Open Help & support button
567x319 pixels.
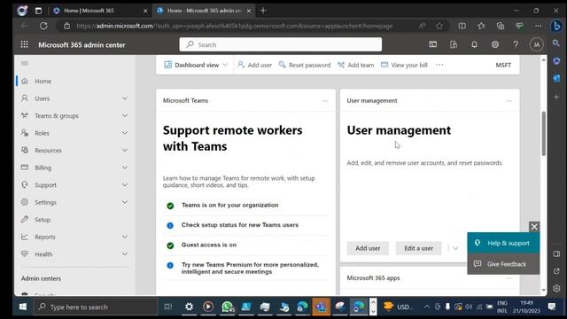click(x=503, y=243)
